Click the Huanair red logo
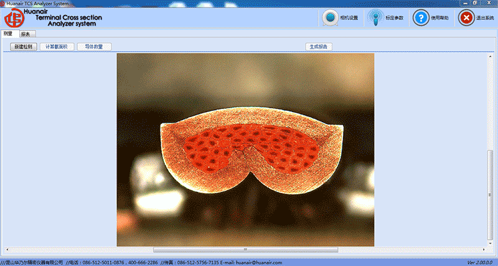Image resolution: width=498 pixels, height=266 pixels. click(x=14, y=18)
